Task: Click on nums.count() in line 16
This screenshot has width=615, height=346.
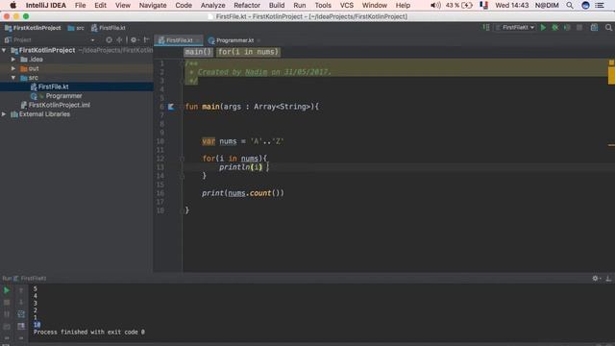Action: pyautogui.click(x=256, y=193)
